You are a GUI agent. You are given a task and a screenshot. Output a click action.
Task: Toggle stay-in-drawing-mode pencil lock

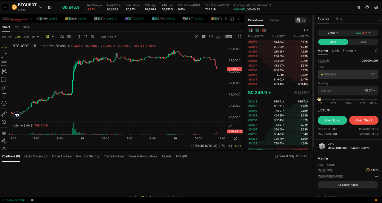click(4, 141)
